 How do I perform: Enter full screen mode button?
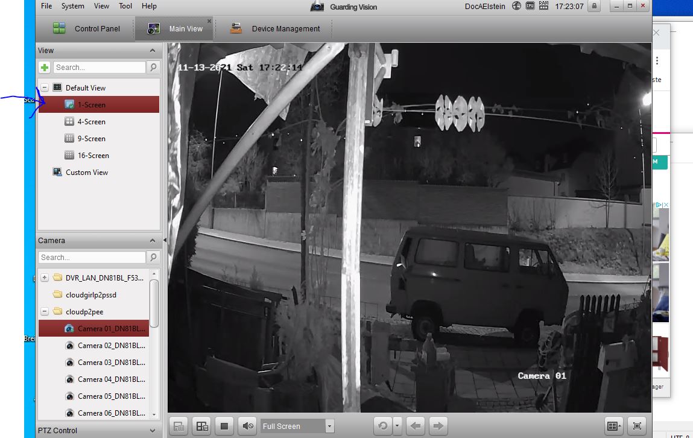637,426
